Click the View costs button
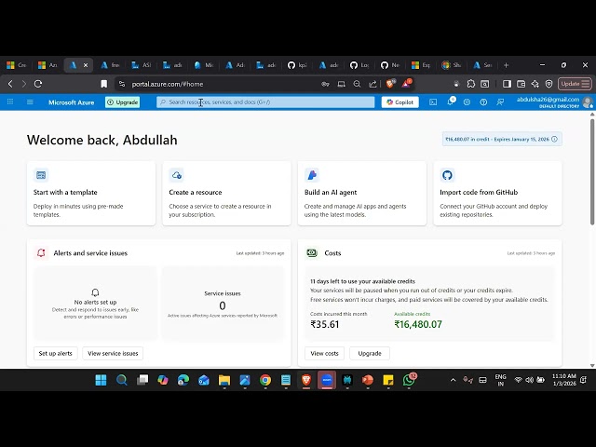 click(324, 354)
